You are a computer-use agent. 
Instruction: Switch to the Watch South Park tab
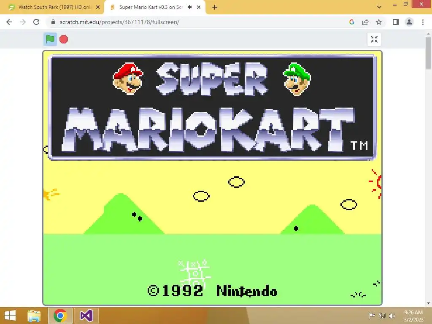(52, 7)
